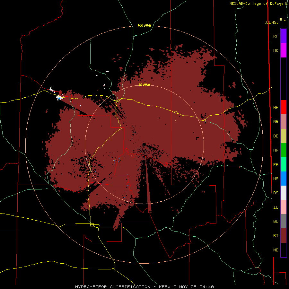Click the 'WS' legend label

click(x=276, y=179)
